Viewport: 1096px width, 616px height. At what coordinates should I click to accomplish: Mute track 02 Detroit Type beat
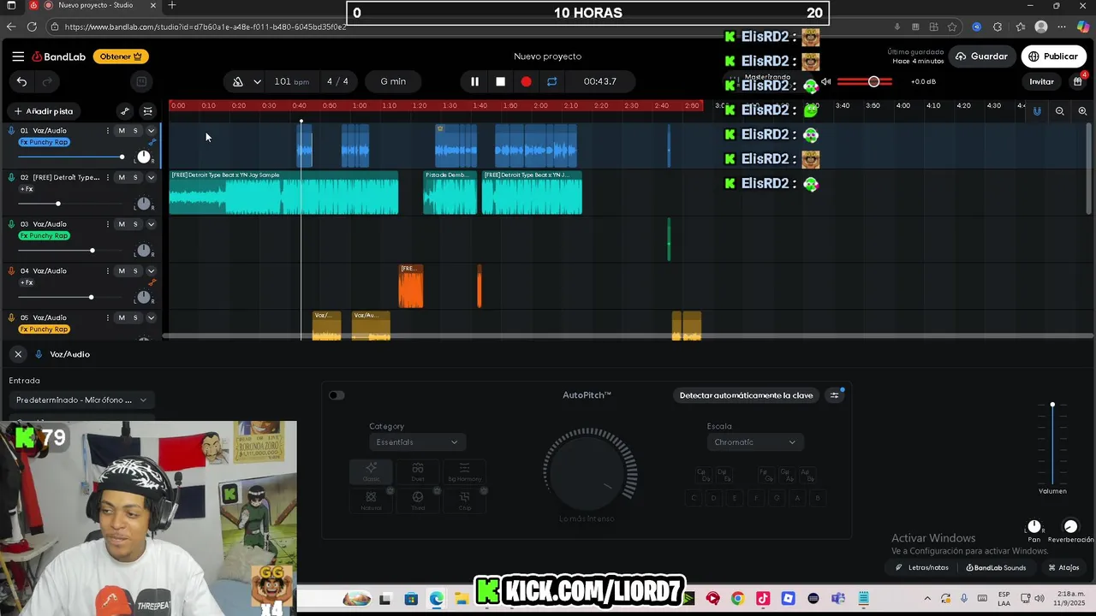[x=122, y=178]
